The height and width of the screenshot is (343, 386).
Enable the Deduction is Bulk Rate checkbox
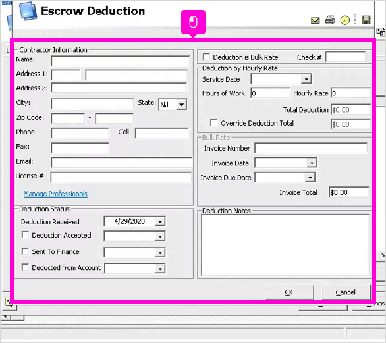pyautogui.click(x=206, y=57)
